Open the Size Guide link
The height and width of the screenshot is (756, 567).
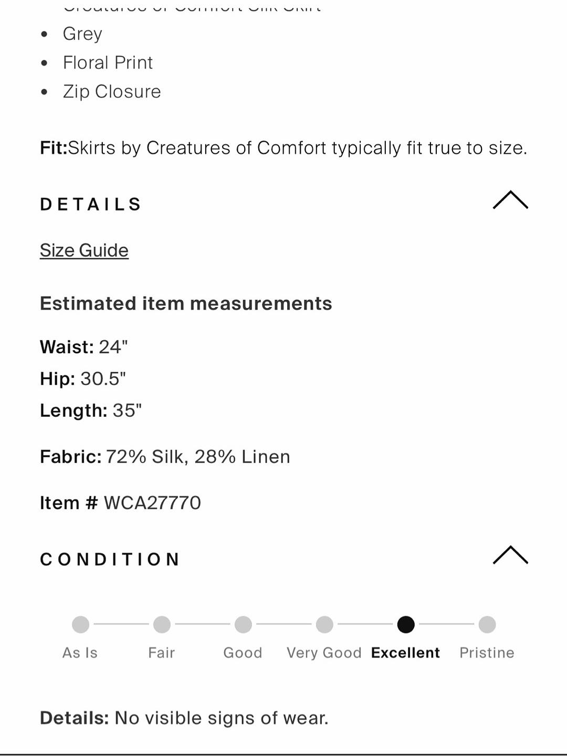coord(84,250)
